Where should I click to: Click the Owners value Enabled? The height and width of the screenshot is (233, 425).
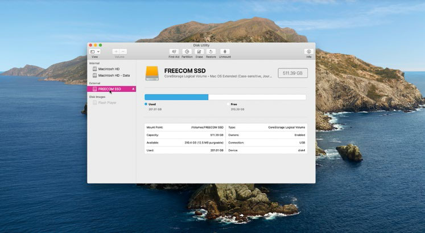(x=300, y=135)
